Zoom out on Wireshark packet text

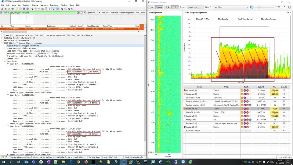pyautogui.click(x=65, y=9)
